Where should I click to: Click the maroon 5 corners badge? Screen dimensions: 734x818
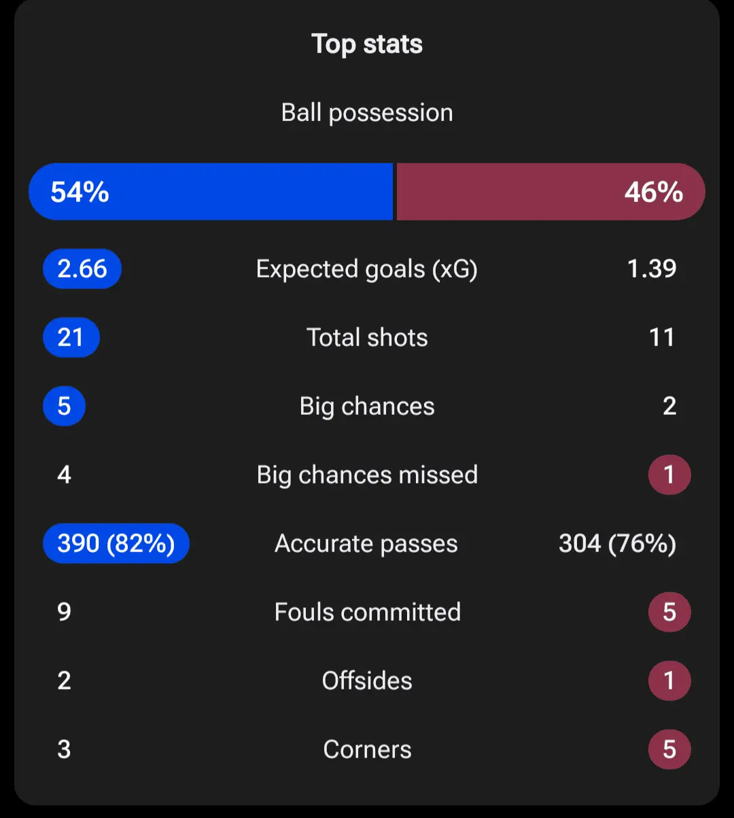(669, 750)
